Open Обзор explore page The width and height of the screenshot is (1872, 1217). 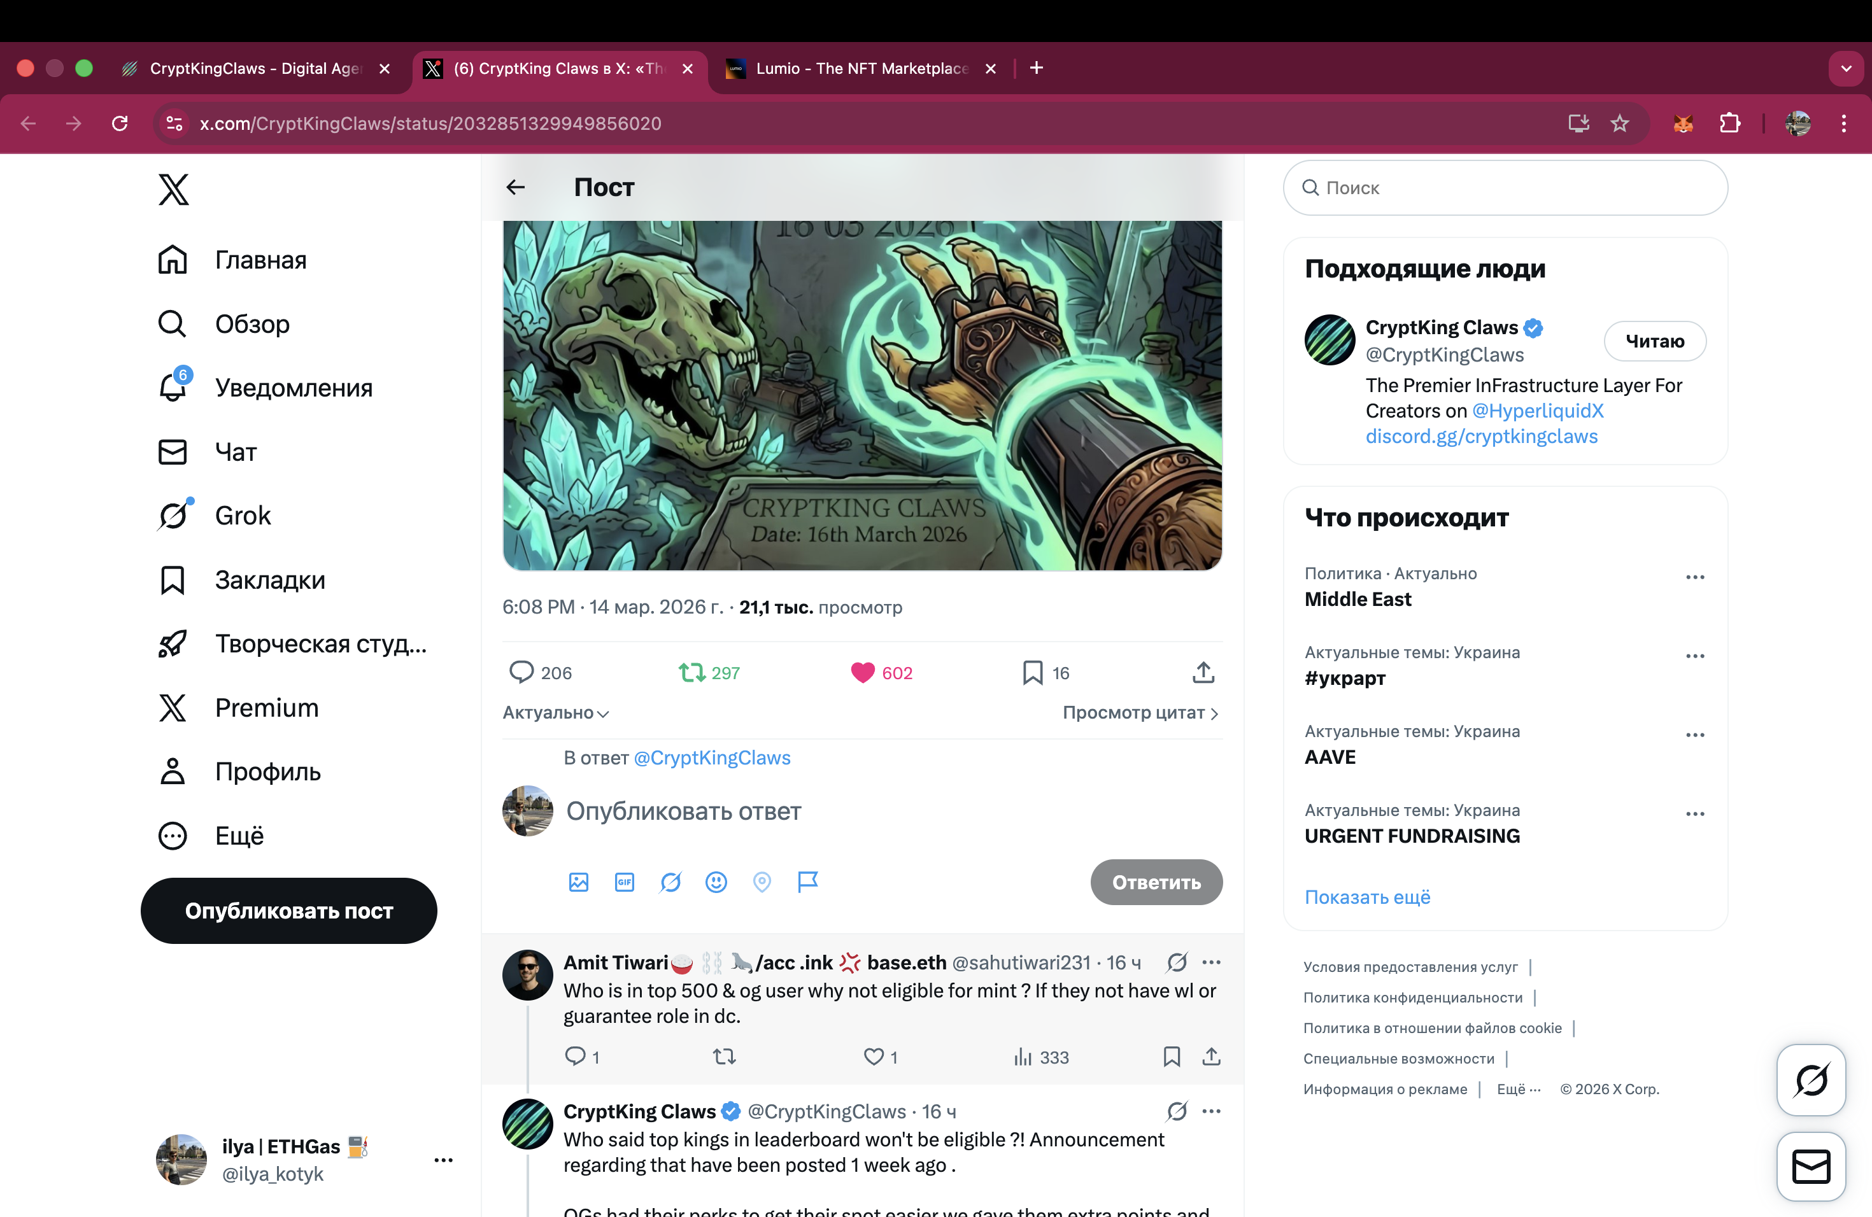point(223,324)
